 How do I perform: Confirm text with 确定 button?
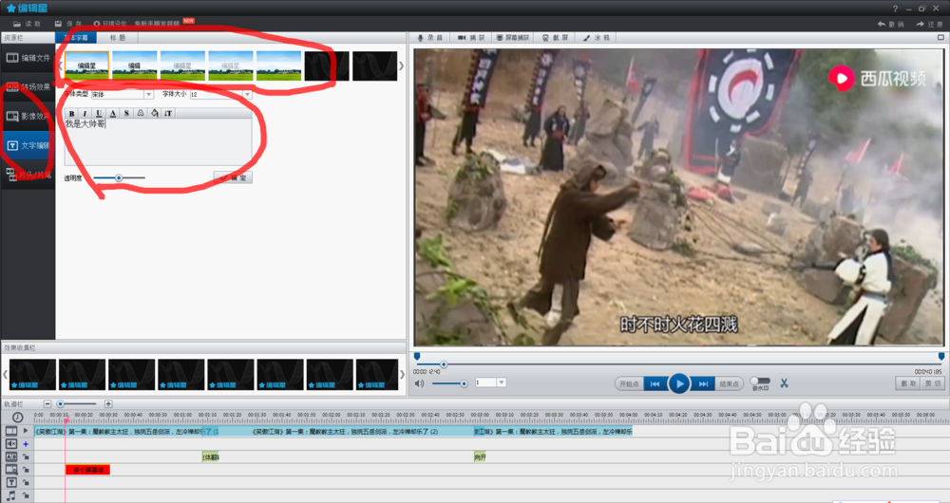(x=234, y=178)
